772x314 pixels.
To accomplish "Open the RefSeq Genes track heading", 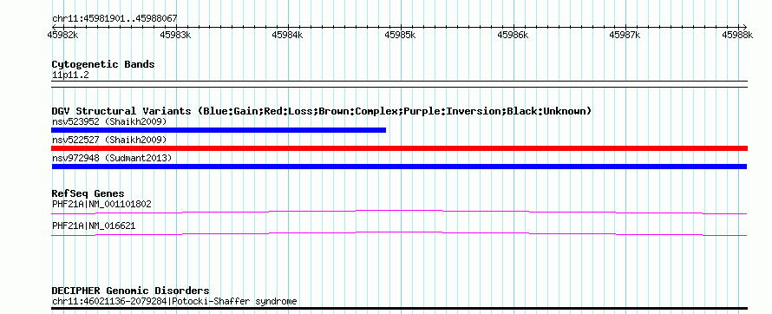I will (88, 194).
